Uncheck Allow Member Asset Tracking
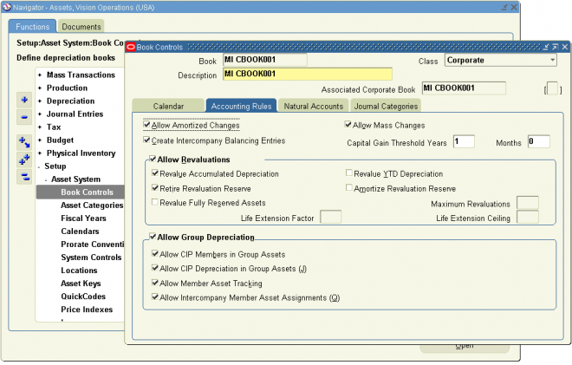572x365 pixels. [x=155, y=283]
